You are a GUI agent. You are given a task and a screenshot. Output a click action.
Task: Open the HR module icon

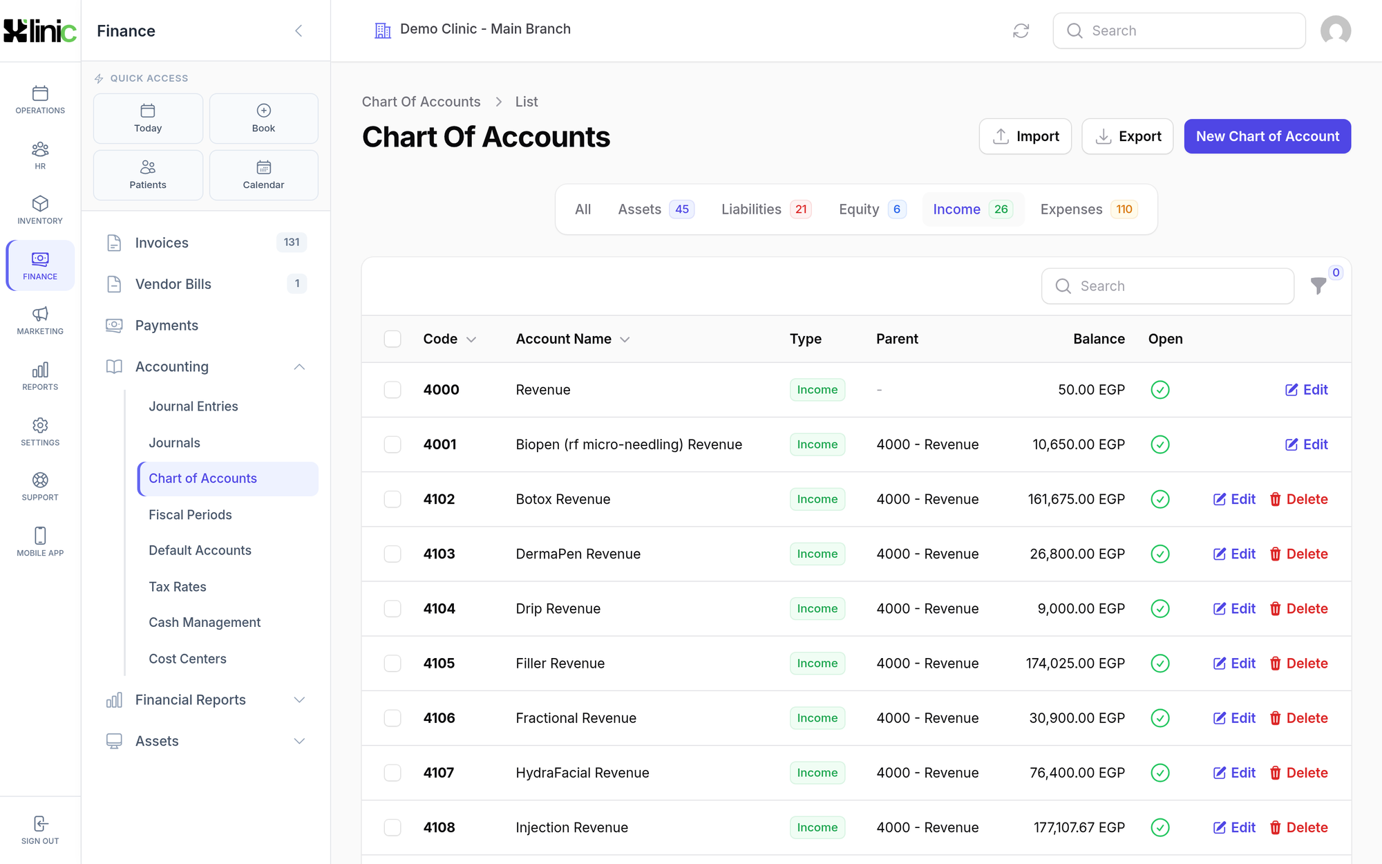[x=40, y=155]
